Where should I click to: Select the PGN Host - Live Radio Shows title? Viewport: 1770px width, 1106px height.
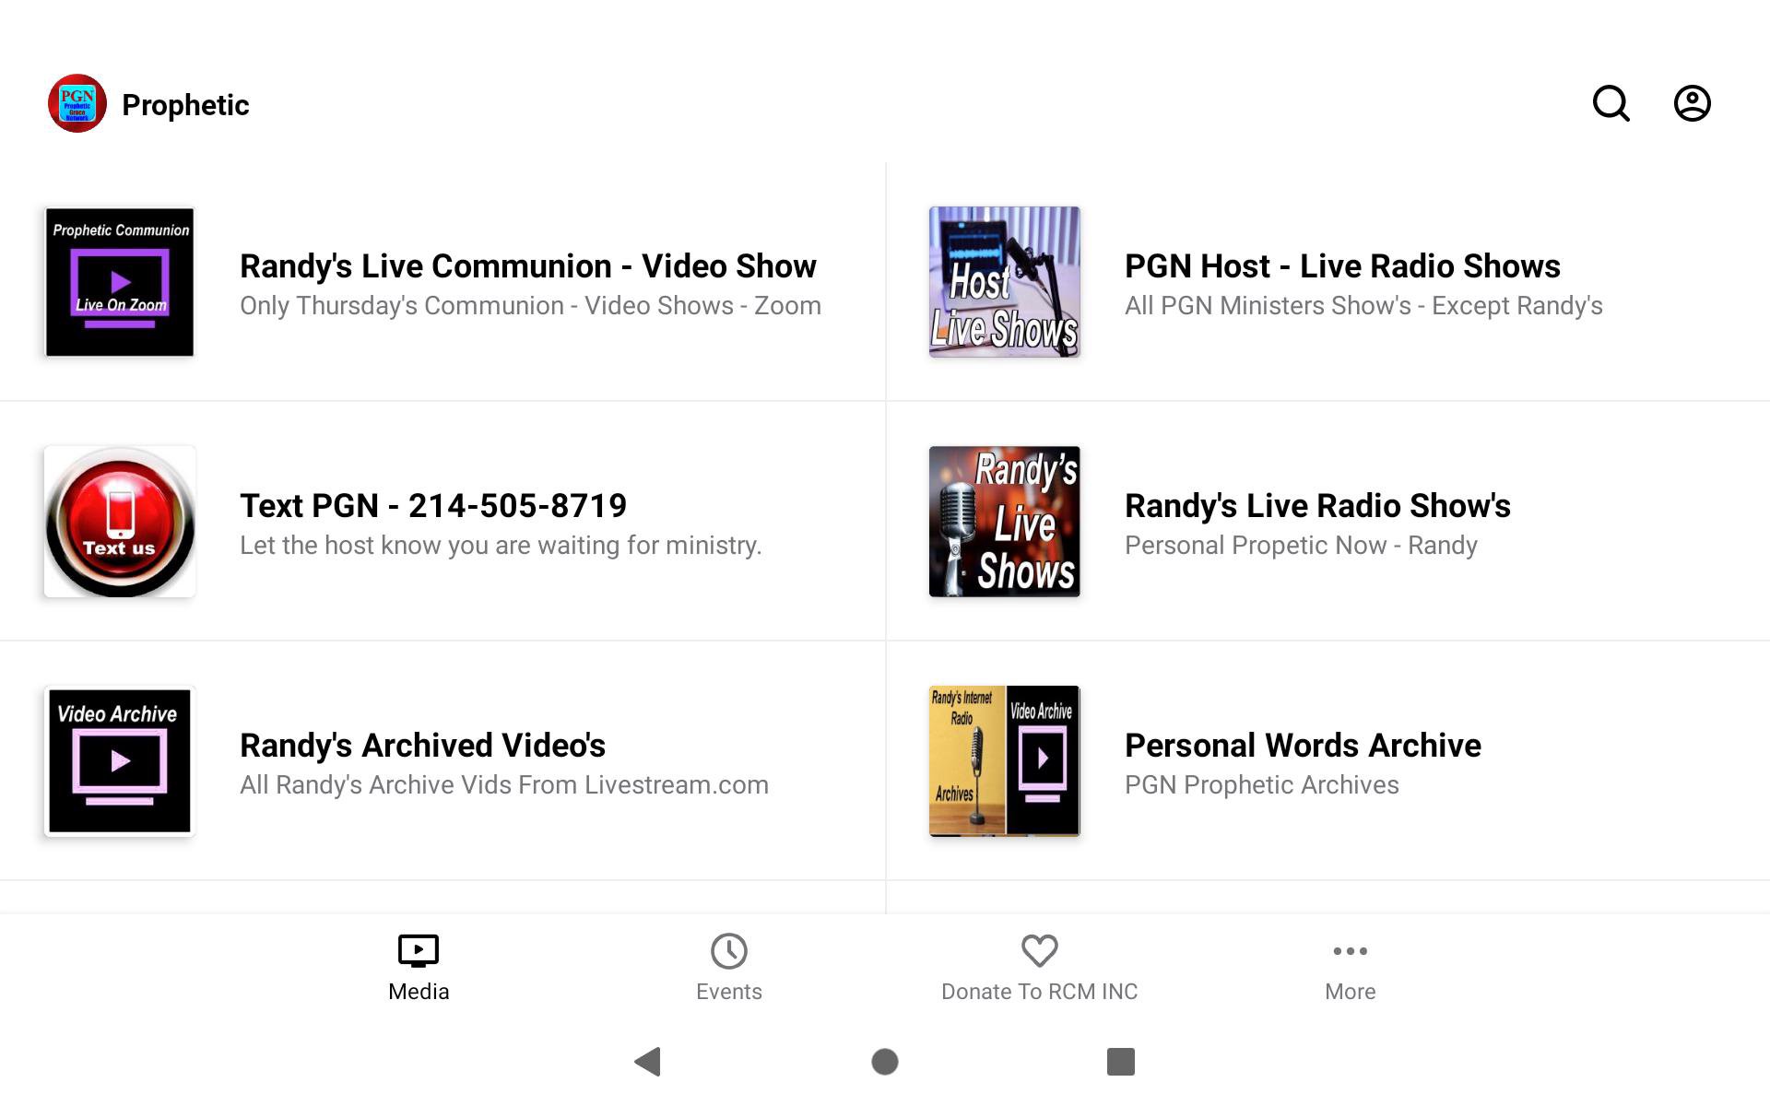click(x=1341, y=265)
